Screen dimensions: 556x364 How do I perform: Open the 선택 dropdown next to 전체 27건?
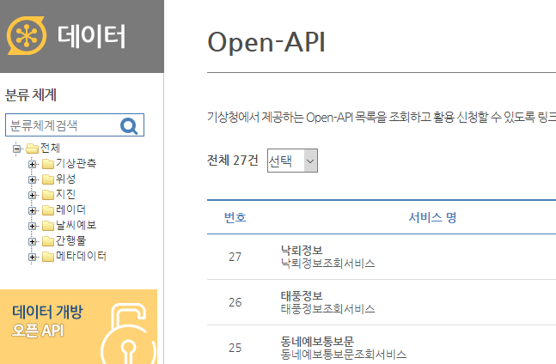pyautogui.click(x=292, y=161)
